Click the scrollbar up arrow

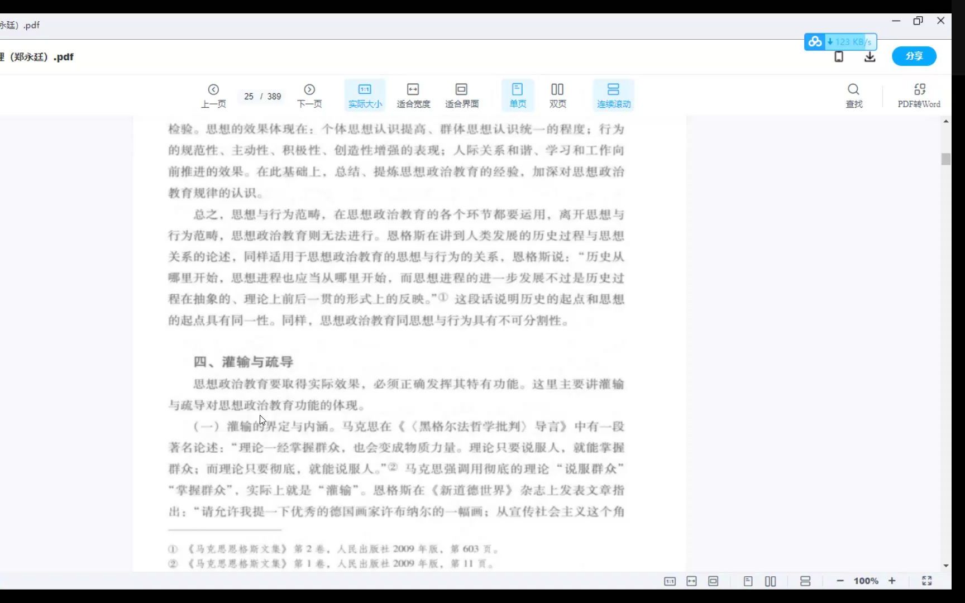(x=945, y=121)
